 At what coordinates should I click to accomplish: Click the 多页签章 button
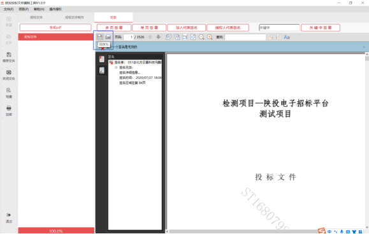click(114, 28)
